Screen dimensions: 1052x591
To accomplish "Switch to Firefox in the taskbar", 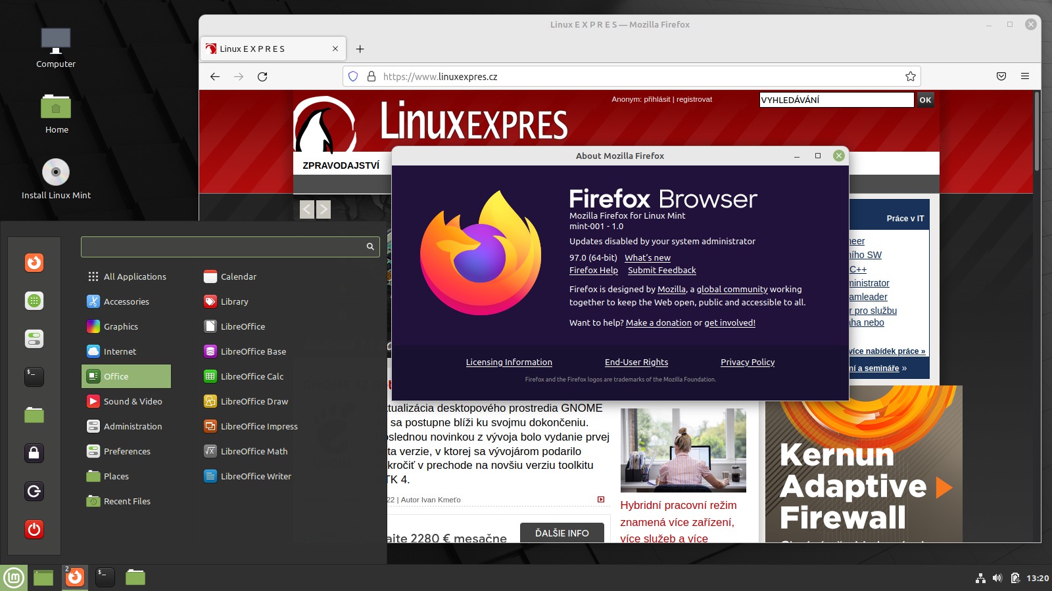I will pyautogui.click(x=75, y=578).
